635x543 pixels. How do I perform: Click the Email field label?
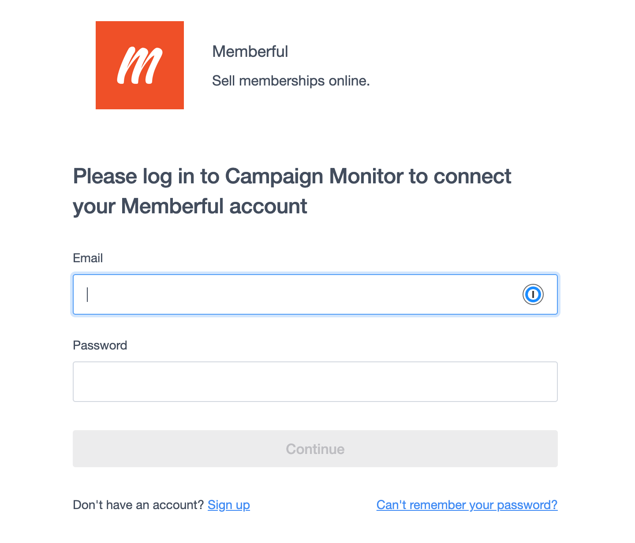(x=88, y=258)
